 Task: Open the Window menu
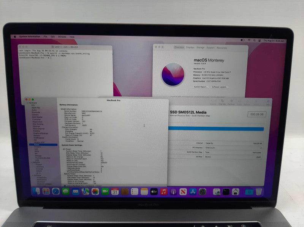pyautogui.click(x=62, y=36)
